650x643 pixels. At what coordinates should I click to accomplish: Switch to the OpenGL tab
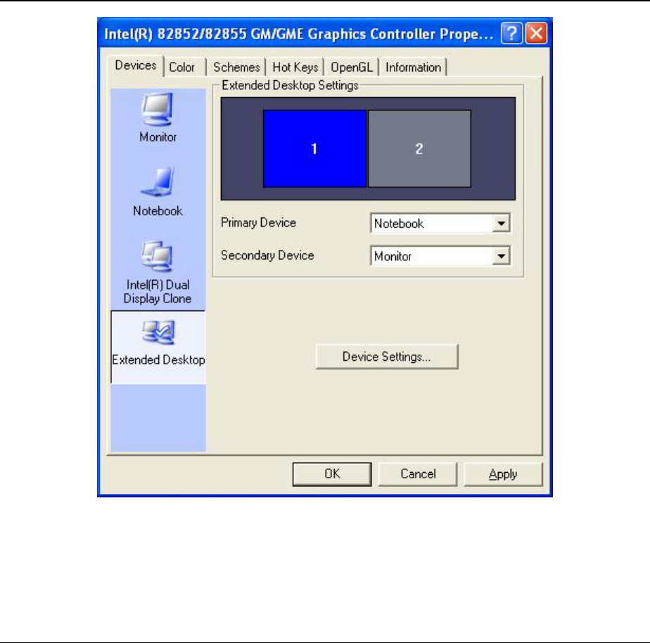click(352, 67)
